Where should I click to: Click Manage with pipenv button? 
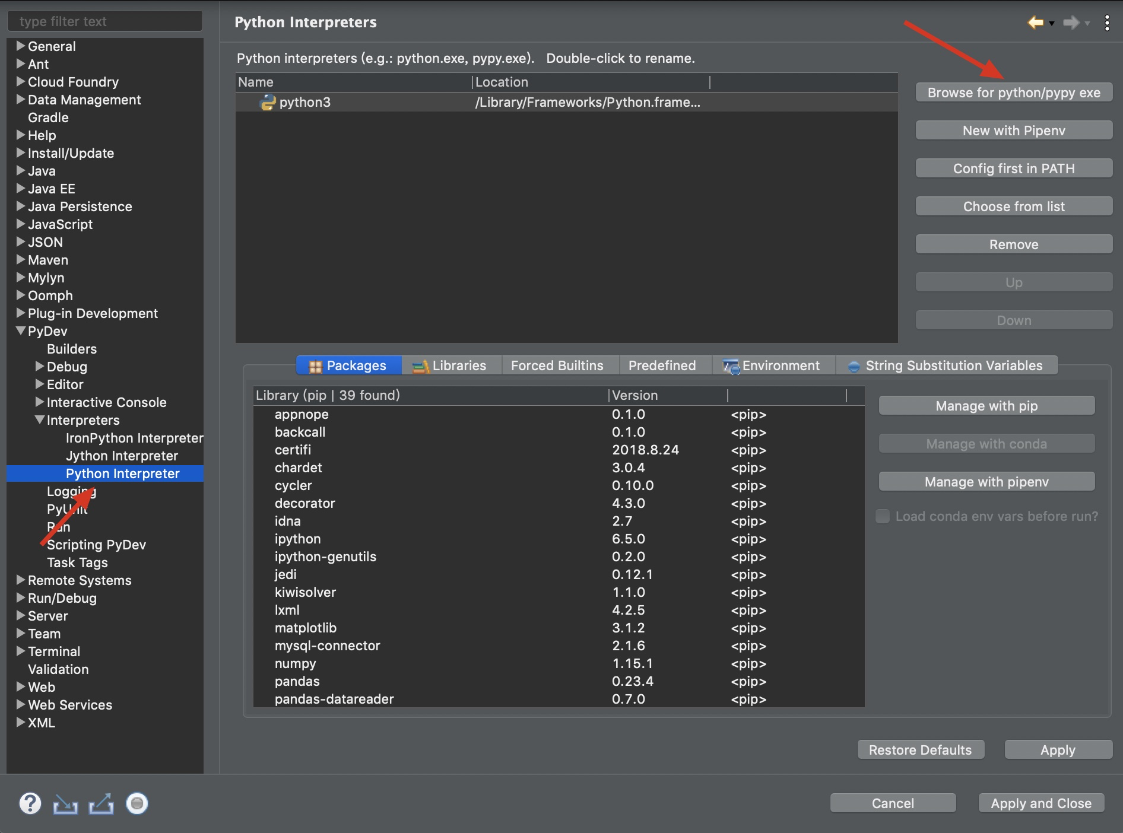(x=986, y=482)
